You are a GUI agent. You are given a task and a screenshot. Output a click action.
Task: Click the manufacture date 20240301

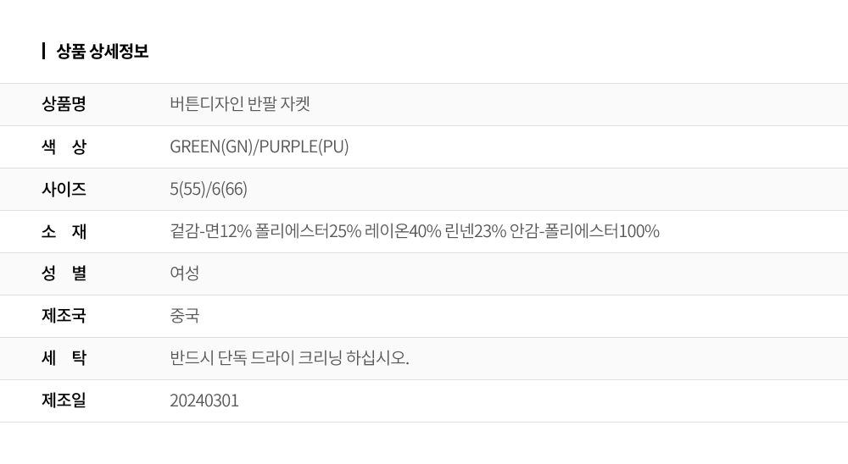pyautogui.click(x=204, y=400)
